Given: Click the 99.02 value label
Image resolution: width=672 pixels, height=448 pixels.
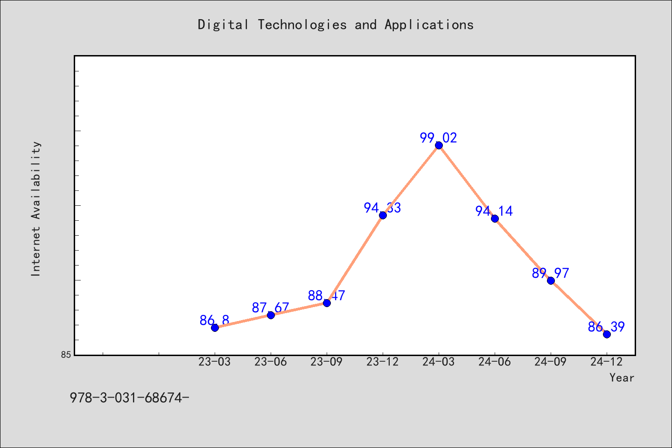Looking at the screenshot, I should (439, 138).
